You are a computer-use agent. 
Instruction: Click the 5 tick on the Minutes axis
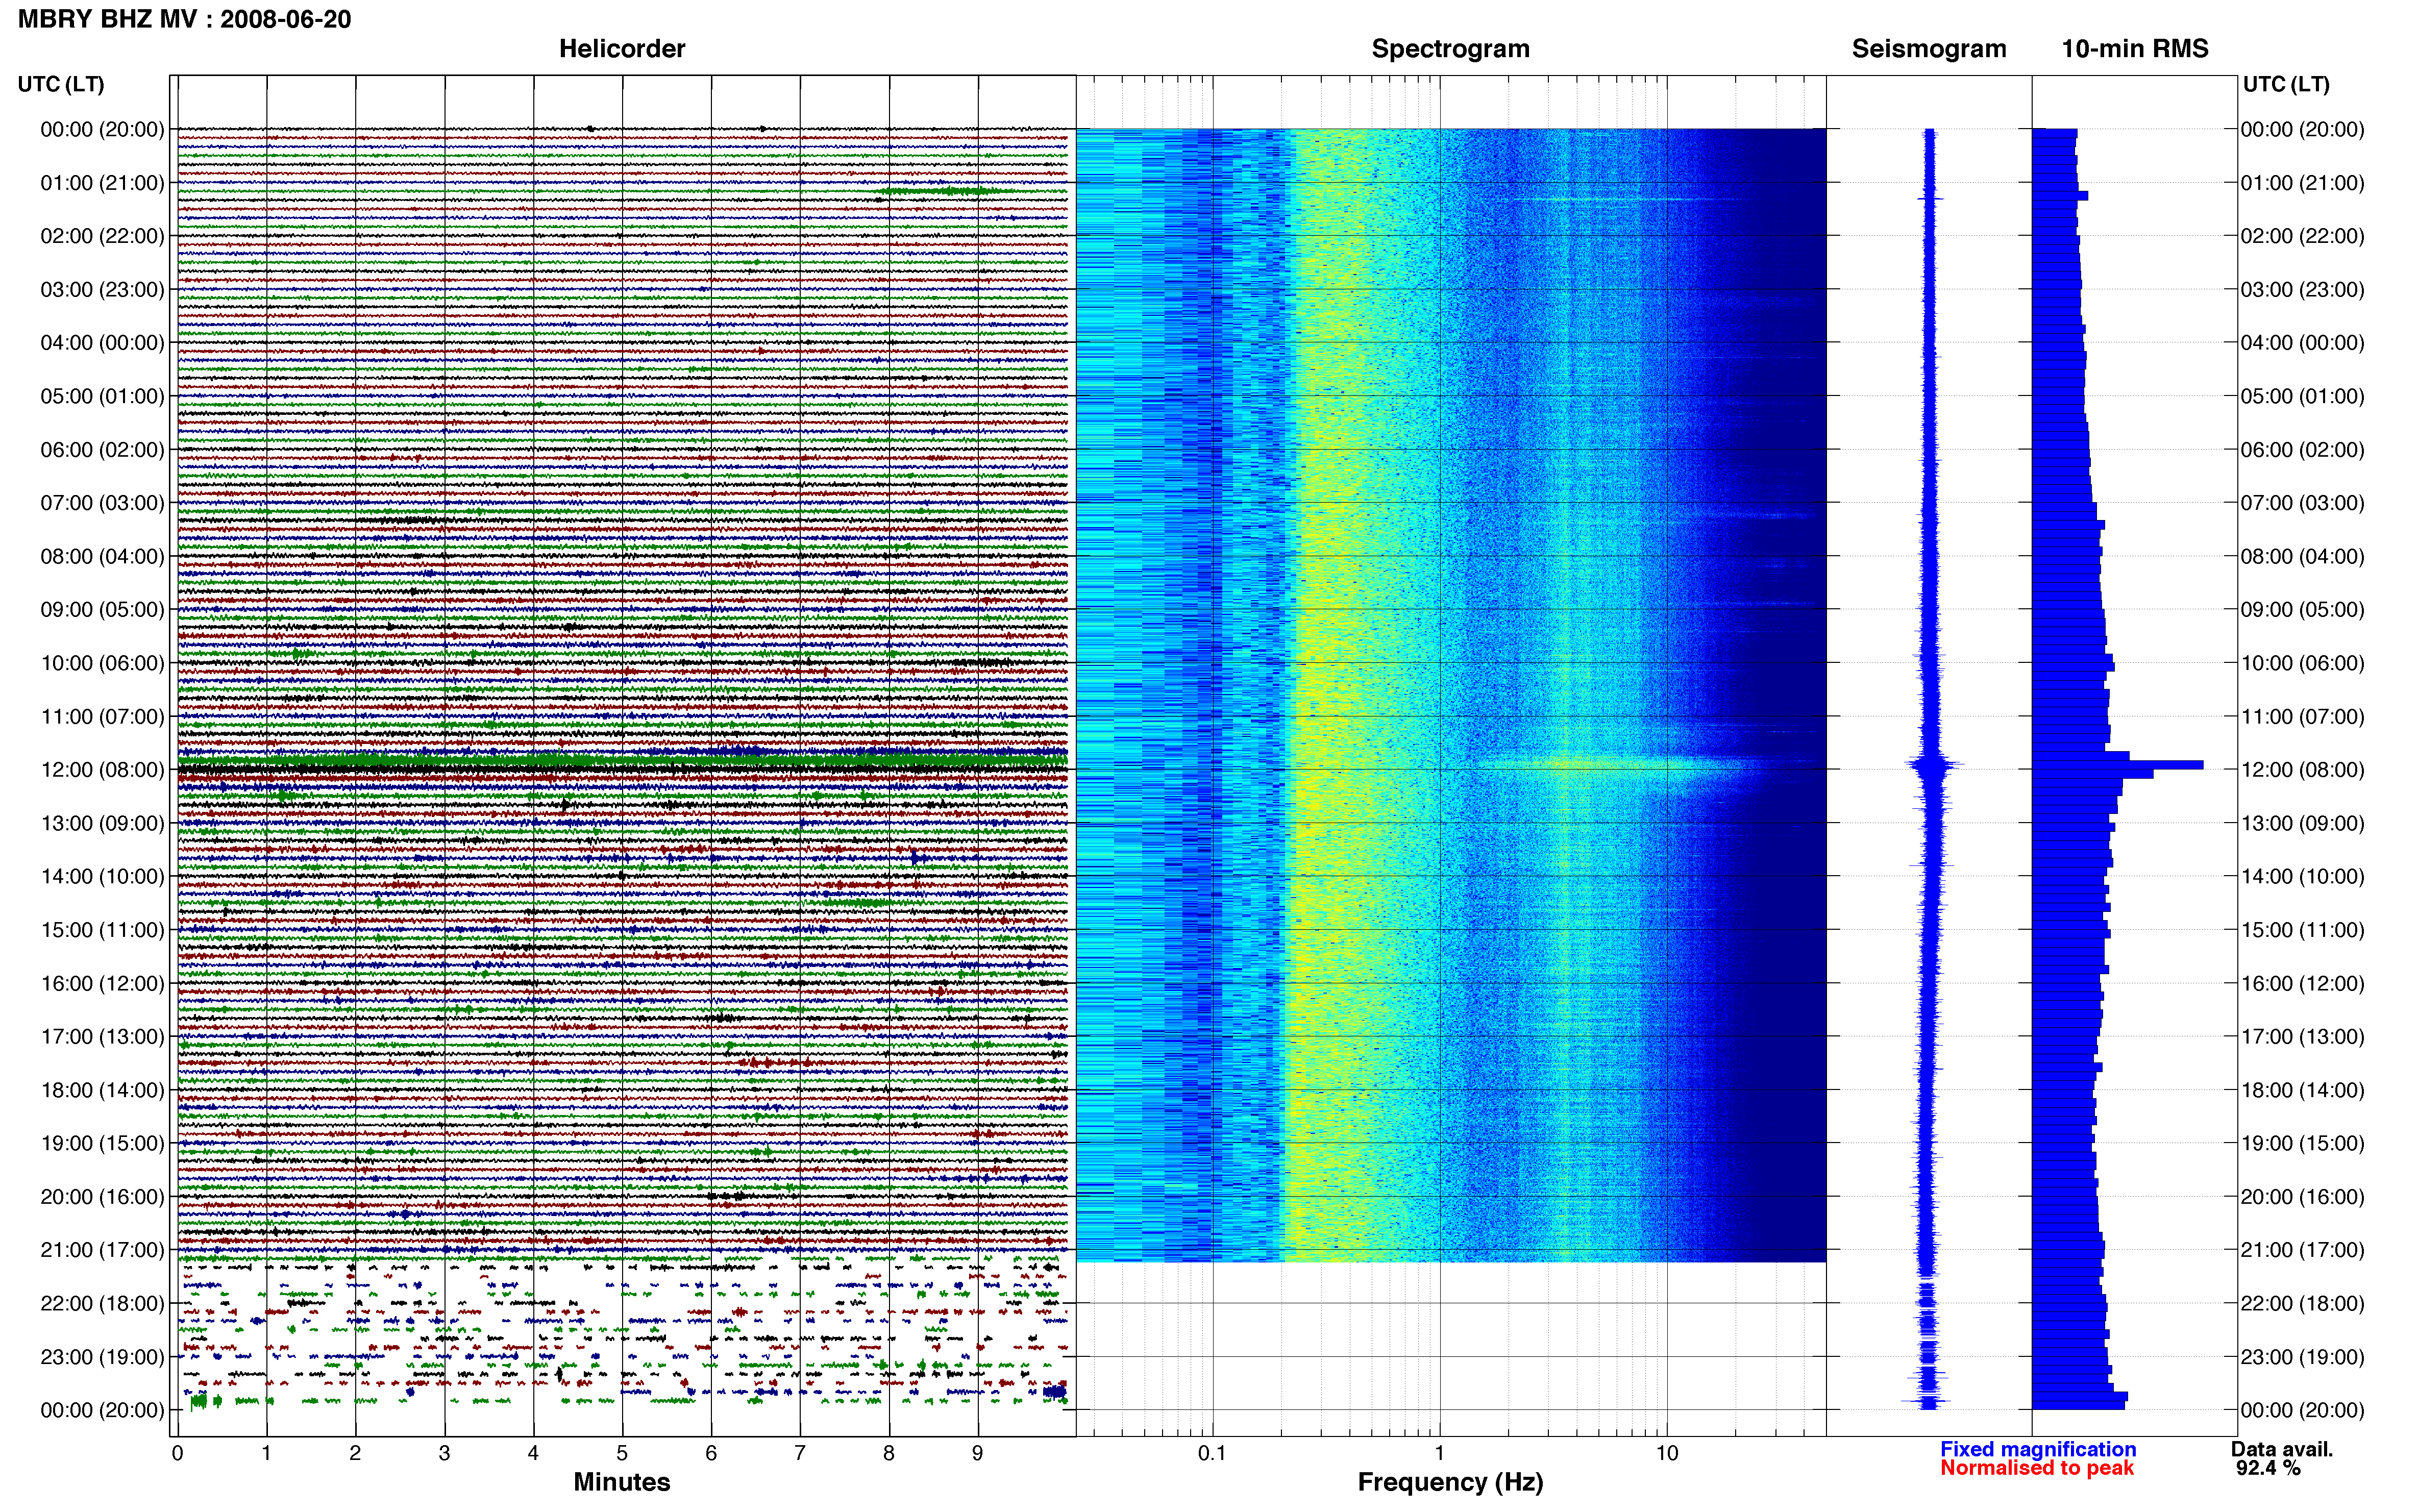[622, 1454]
